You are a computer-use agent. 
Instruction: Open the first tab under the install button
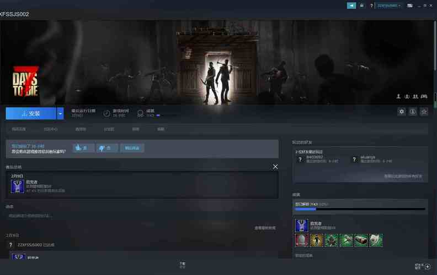pyautogui.click(x=19, y=129)
